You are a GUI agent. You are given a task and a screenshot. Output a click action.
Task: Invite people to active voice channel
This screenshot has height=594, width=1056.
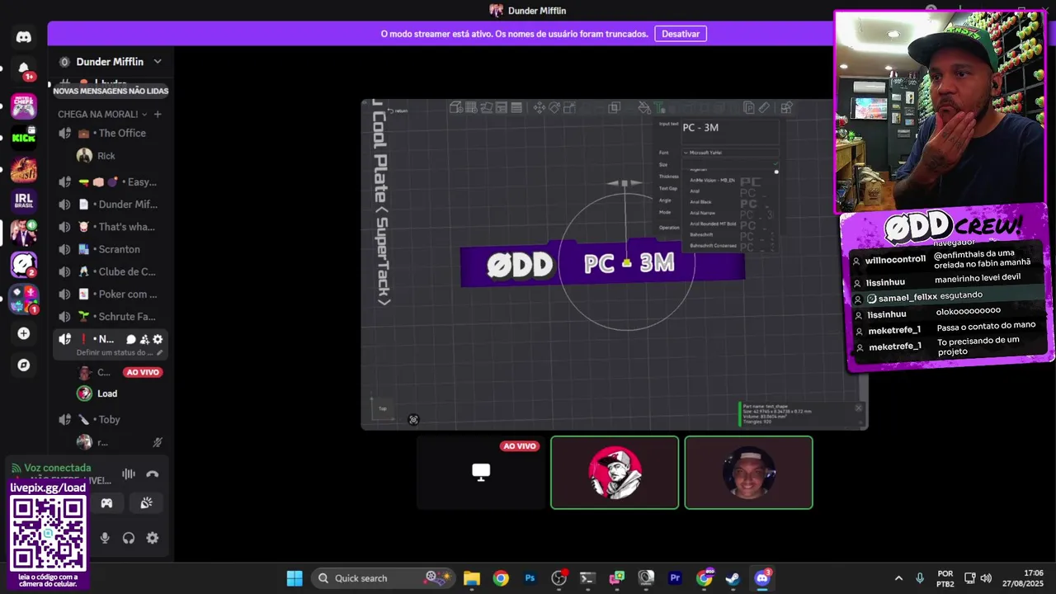[144, 339]
